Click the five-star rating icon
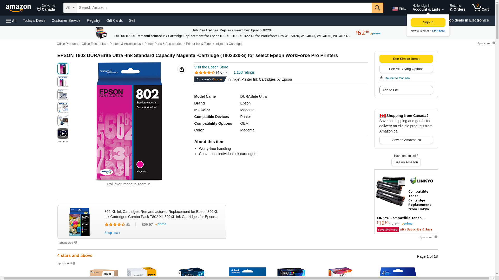 click(x=205, y=73)
